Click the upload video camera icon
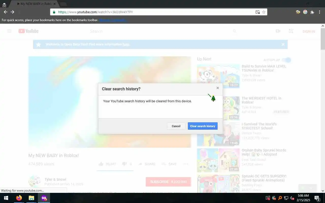Image resolution: width=325 pixels, height=203 pixels. (x=278, y=31)
